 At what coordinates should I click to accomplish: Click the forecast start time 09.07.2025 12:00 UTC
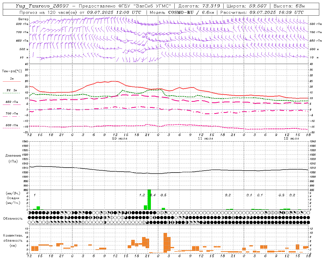(x=114, y=12)
